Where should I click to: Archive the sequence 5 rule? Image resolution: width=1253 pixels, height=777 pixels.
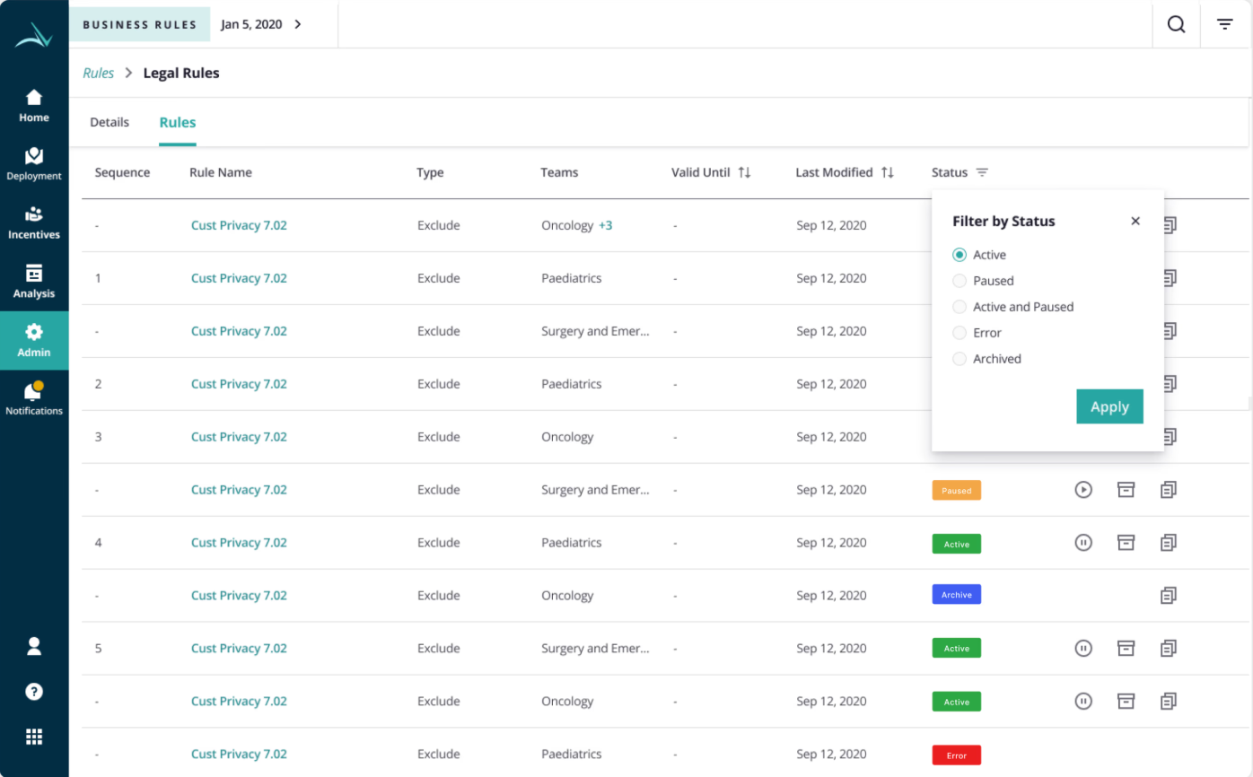[x=1126, y=649]
